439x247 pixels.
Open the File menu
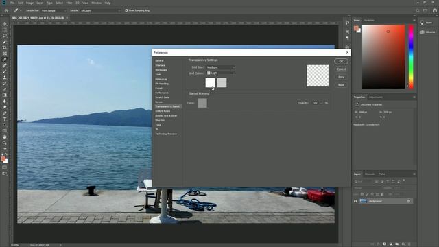coord(12,3)
